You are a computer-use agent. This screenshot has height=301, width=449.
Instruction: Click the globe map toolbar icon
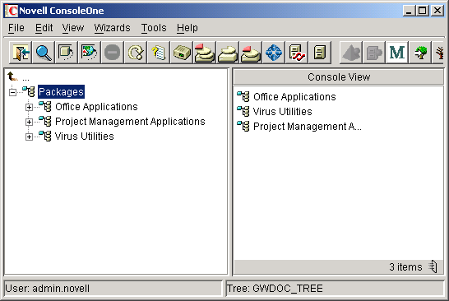[x=90, y=53]
